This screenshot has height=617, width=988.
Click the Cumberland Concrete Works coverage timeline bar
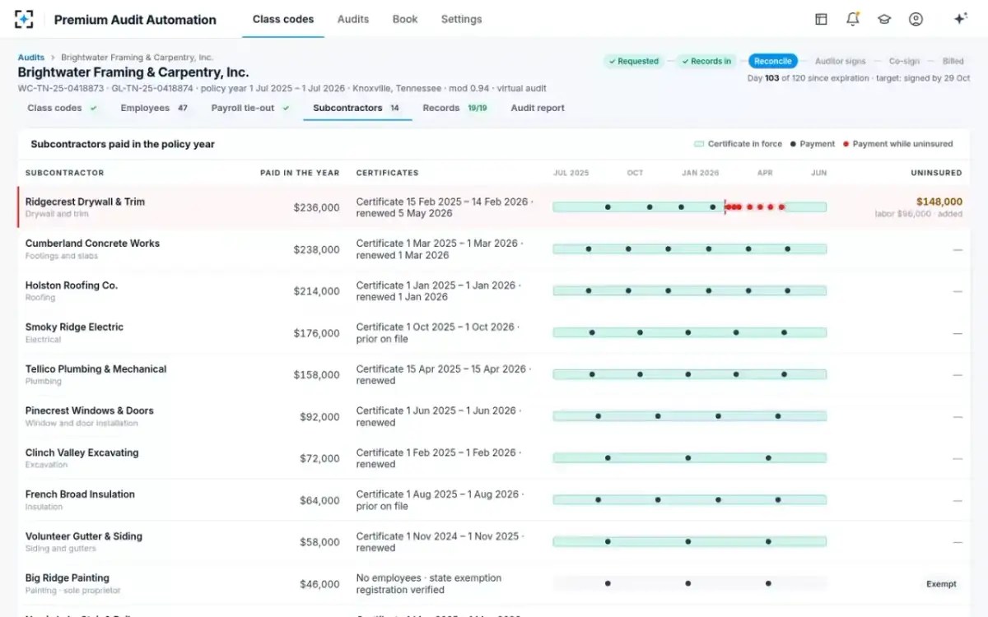tap(689, 248)
